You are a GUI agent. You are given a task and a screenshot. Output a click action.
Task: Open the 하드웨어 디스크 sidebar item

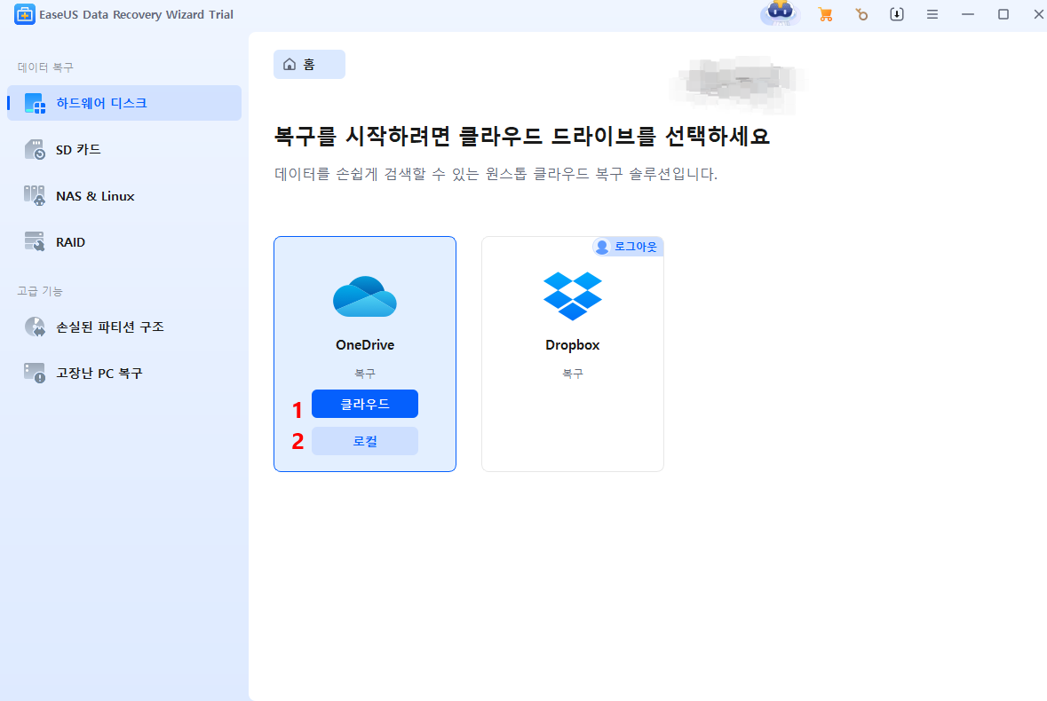click(124, 103)
